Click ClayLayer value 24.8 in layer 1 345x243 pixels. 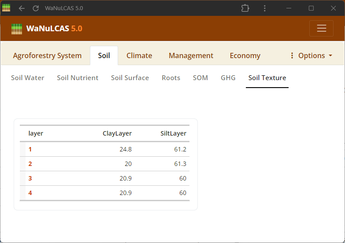[126, 149]
